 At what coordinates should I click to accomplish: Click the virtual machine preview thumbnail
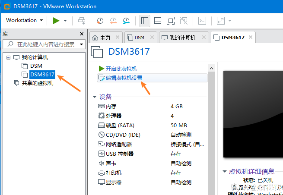[253, 114]
